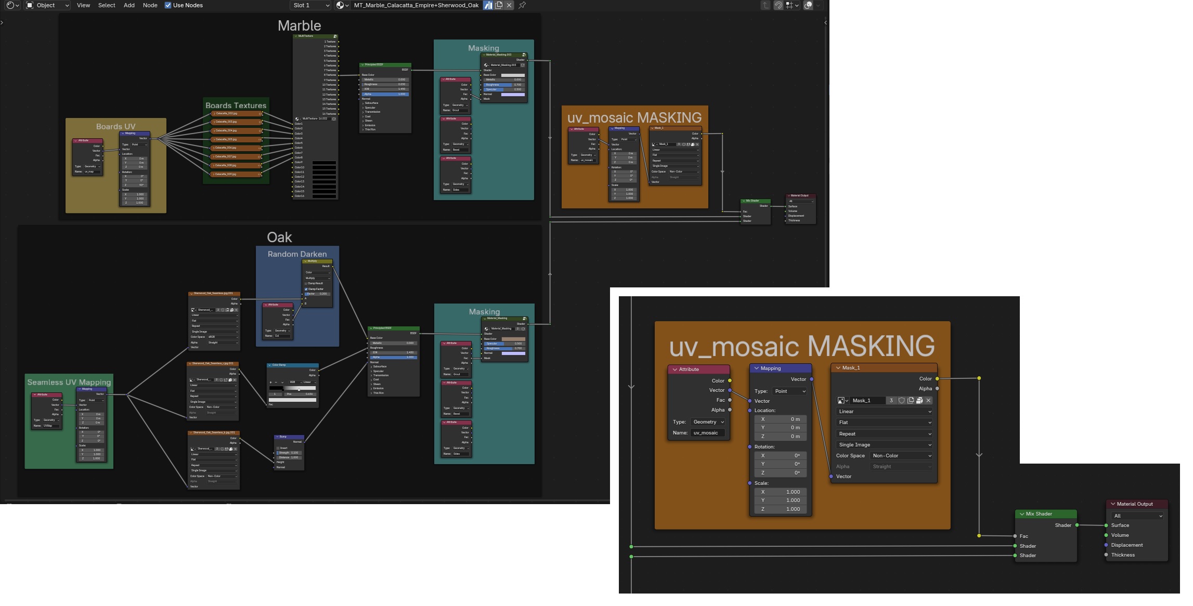The image size is (1193, 606).
Task: Collapse the large Mix Shader node with its chevron
Action: point(1022,514)
